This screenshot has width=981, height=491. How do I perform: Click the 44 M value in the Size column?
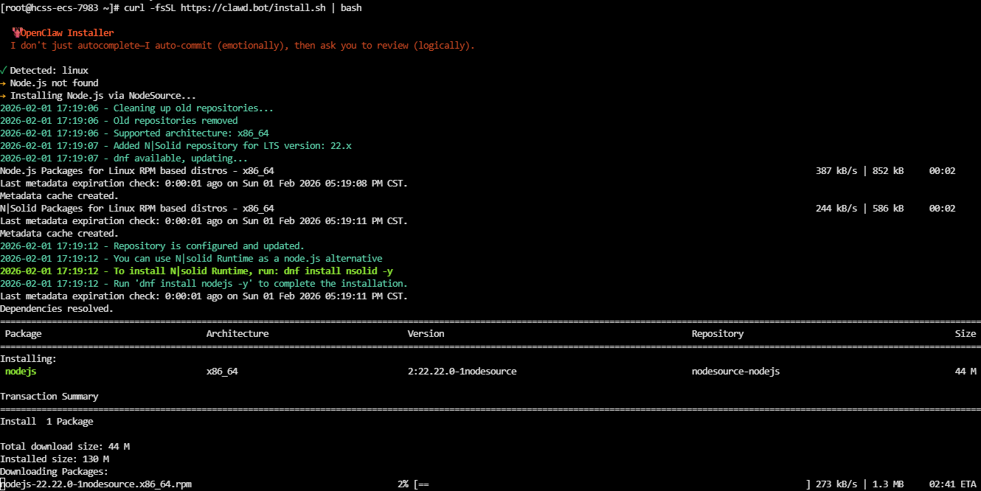click(966, 372)
